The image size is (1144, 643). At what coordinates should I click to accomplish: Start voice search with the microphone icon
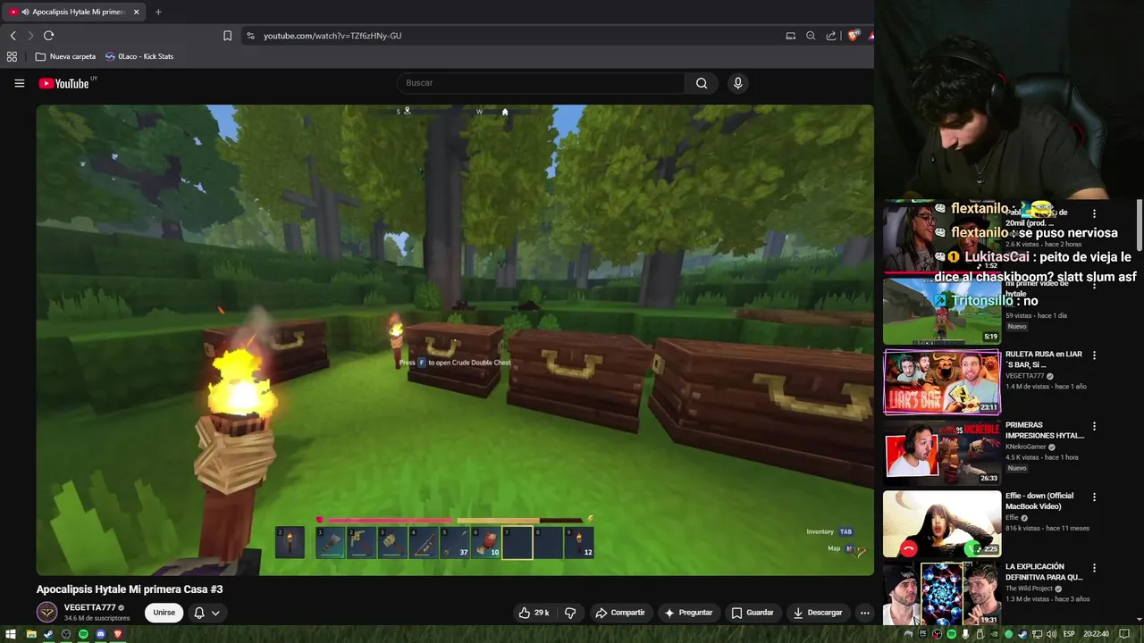737,83
